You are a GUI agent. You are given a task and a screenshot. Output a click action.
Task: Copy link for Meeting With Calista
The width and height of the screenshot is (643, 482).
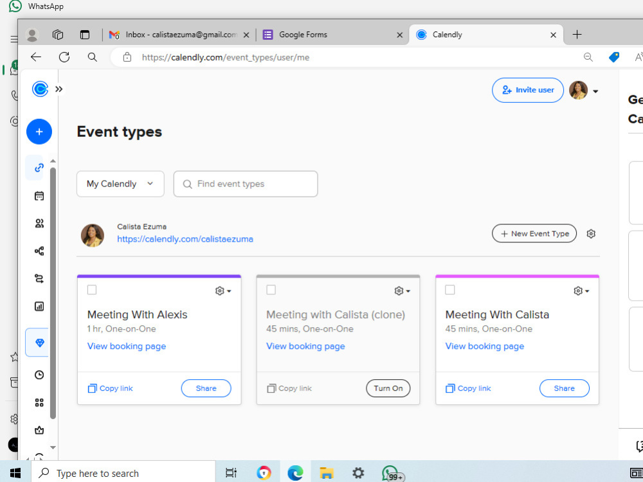[x=468, y=388]
